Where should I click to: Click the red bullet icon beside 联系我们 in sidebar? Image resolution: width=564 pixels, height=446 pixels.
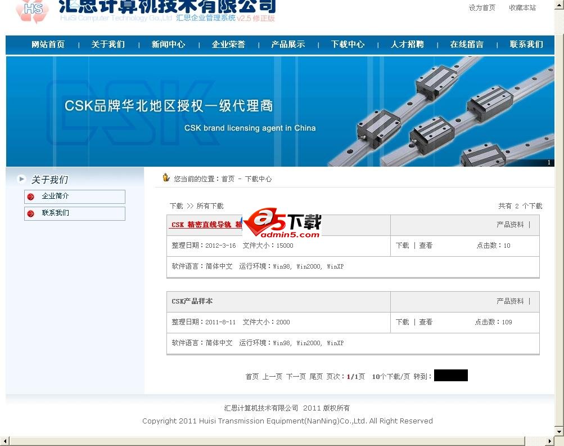tap(31, 213)
